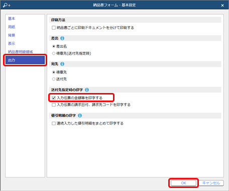Screen dimensions: 229x191
Task: Select the 出力 section
Action: tap(25, 60)
